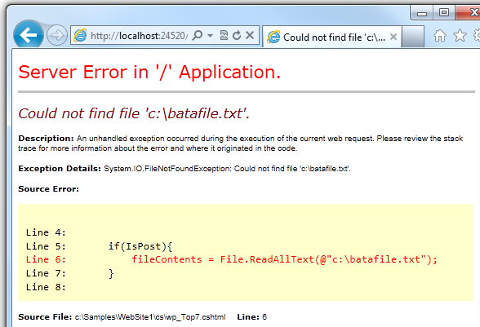The width and height of the screenshot is (480, 327).
Task: Close the 'Could not find file' tab
Action: (393, 37)
